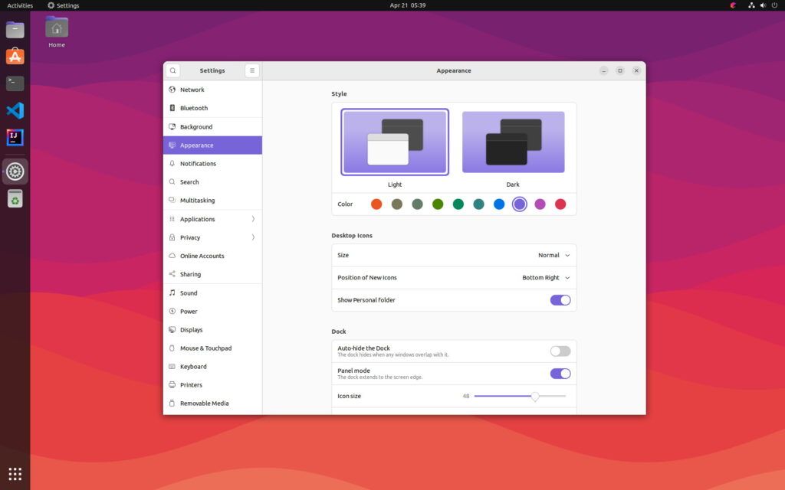
Task: Expand the Applications sidebar entry
Action: click(212, 219)
